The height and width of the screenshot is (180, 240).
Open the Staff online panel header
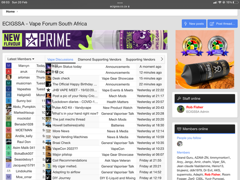[x=205, y=99]
